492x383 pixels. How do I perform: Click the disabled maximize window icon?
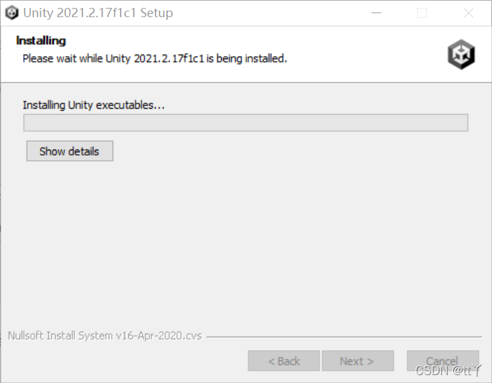(422, 13)
